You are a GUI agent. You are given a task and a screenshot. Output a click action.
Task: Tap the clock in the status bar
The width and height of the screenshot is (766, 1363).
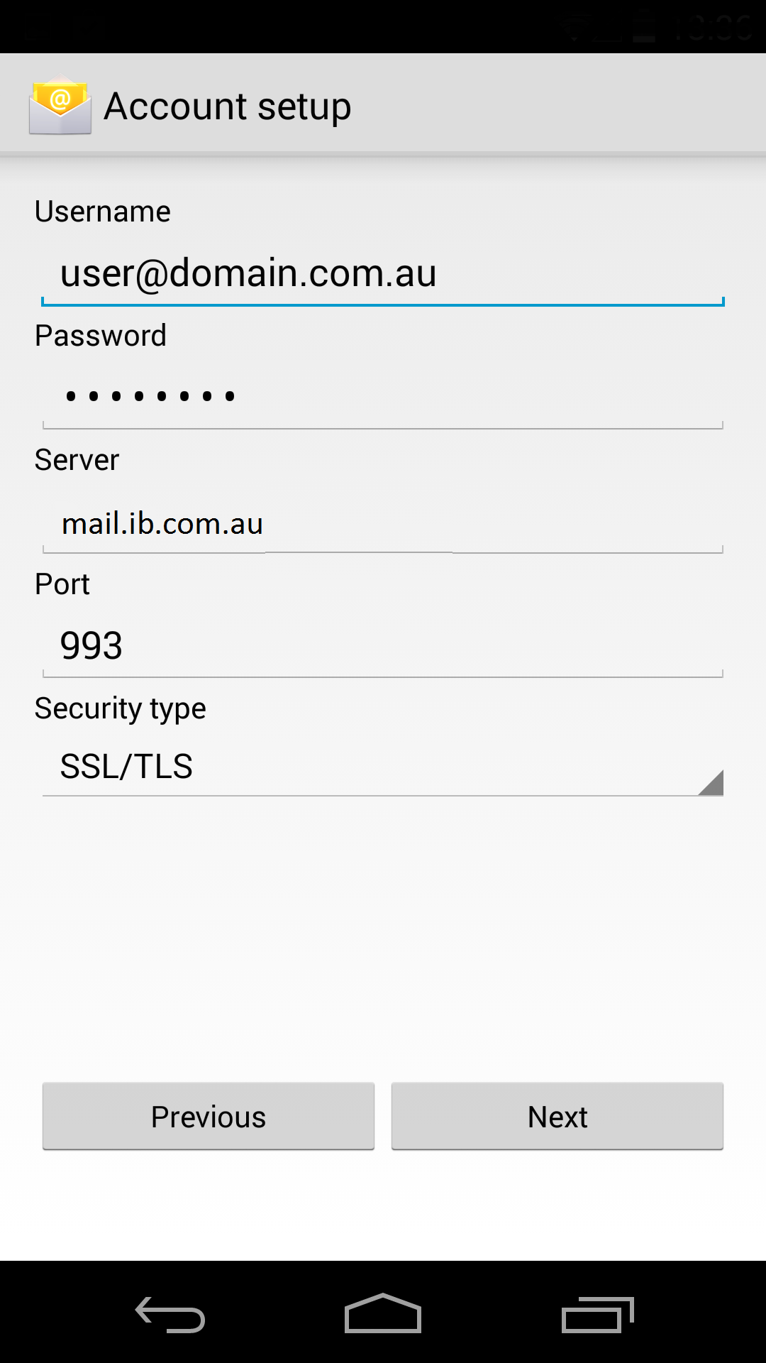click(x=712, y=28)
